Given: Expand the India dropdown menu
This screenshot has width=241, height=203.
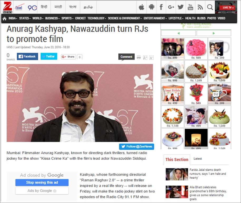Looking at the screenshot, I should (13, 18).
